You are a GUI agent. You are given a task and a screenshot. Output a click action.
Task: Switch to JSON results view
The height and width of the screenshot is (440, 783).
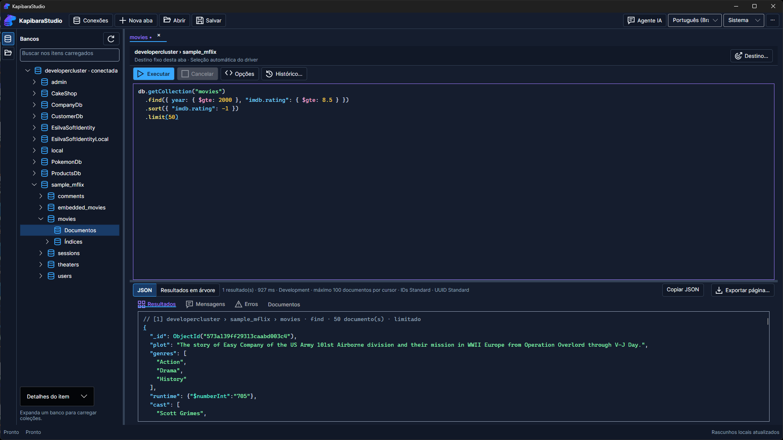145,290
